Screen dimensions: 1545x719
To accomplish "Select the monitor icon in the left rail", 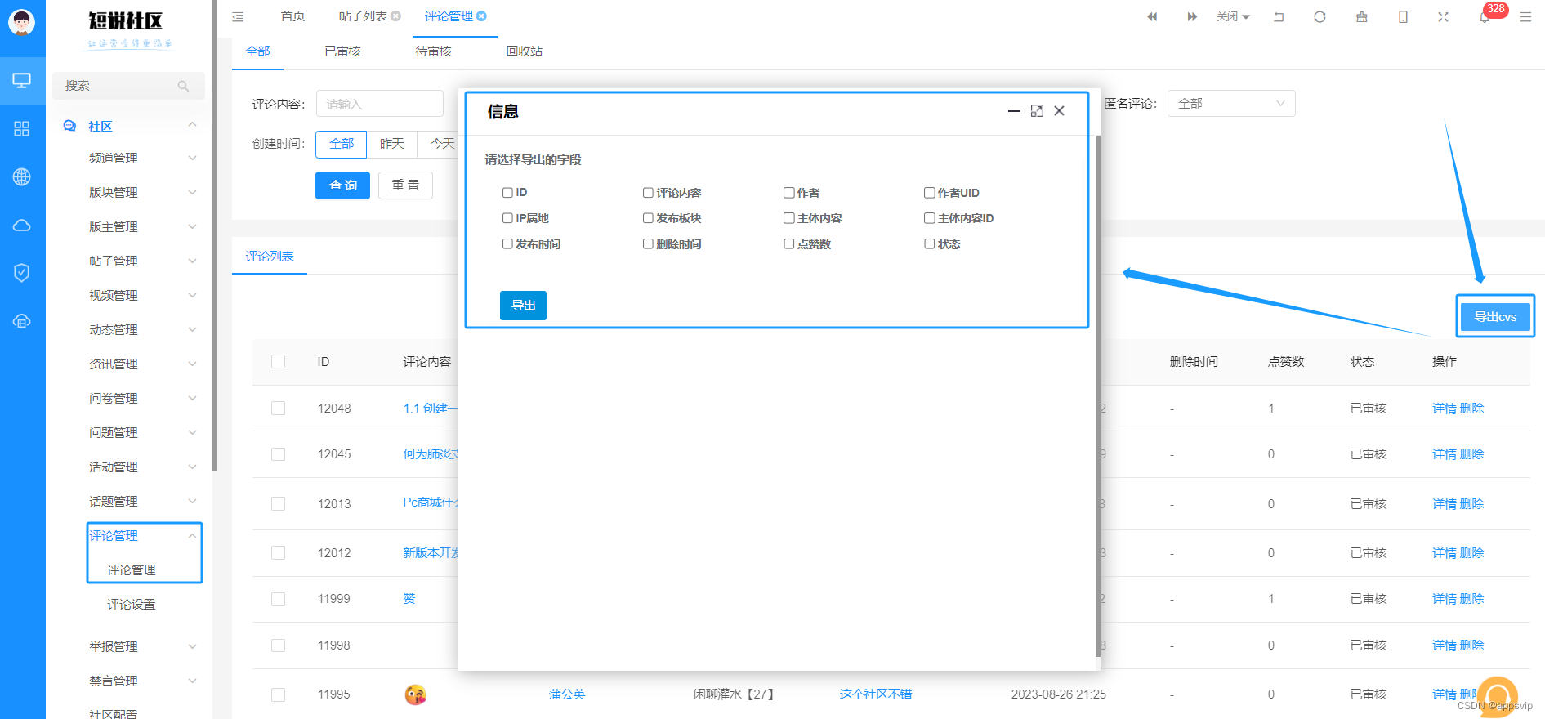I will pyautogui.click(x=22, y=80).
